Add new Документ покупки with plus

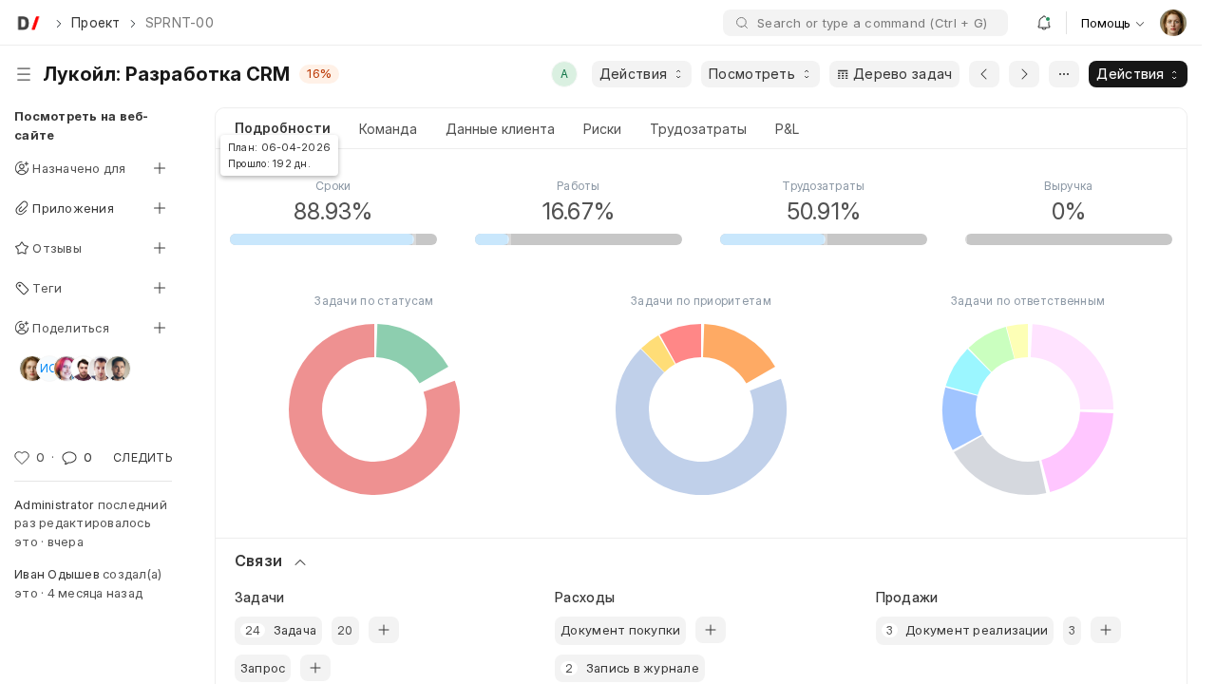tap(711, 630)
